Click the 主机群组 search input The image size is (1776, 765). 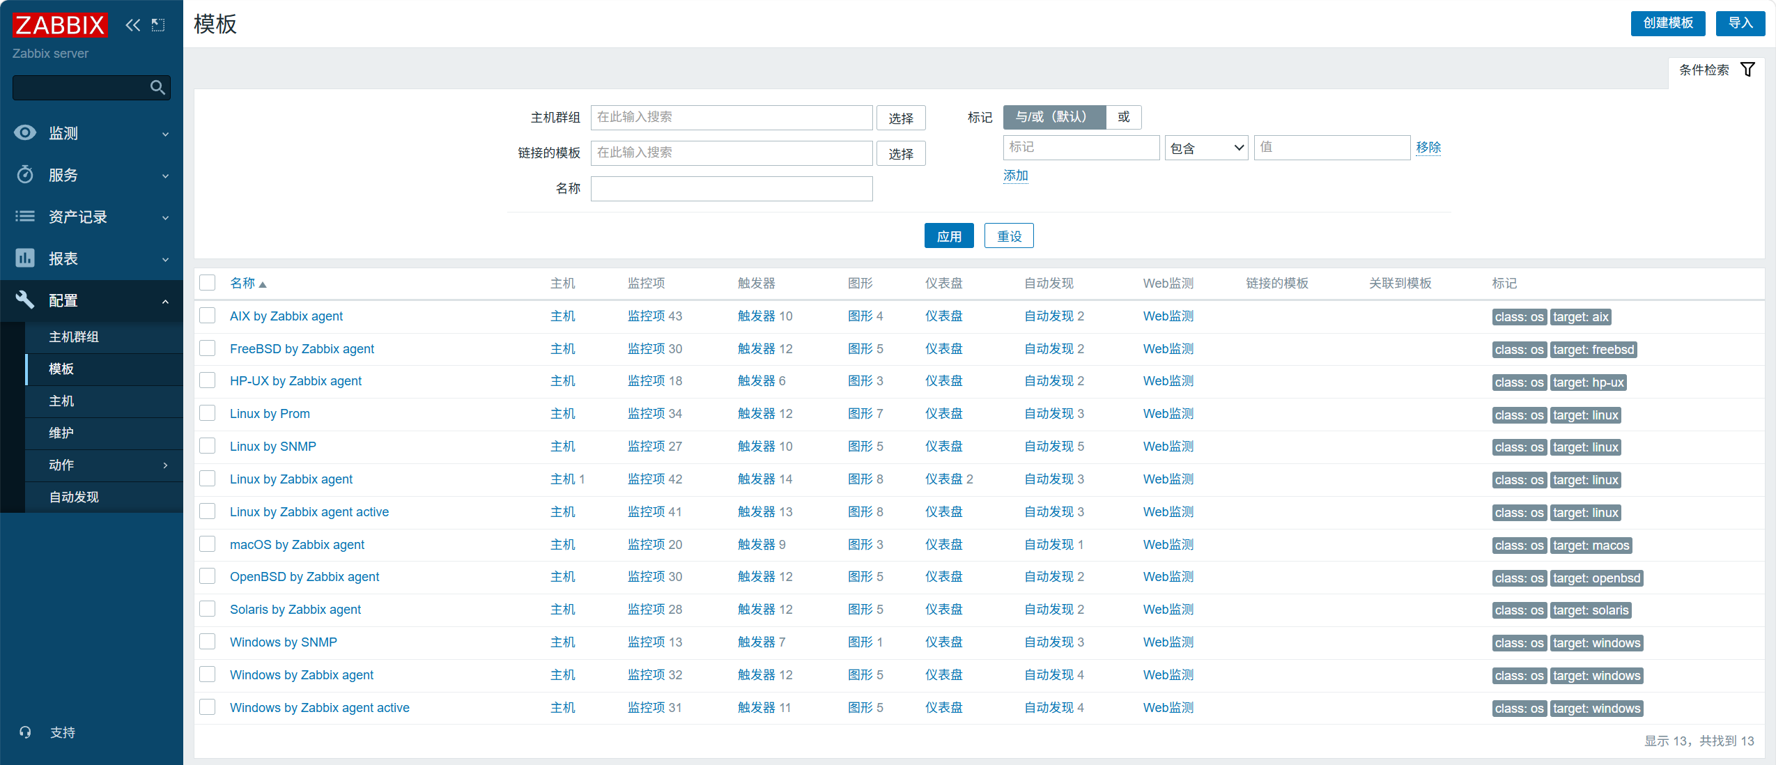732,118
